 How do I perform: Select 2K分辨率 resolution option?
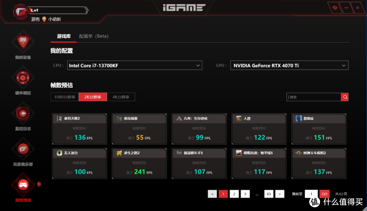(x=93, y=97)
